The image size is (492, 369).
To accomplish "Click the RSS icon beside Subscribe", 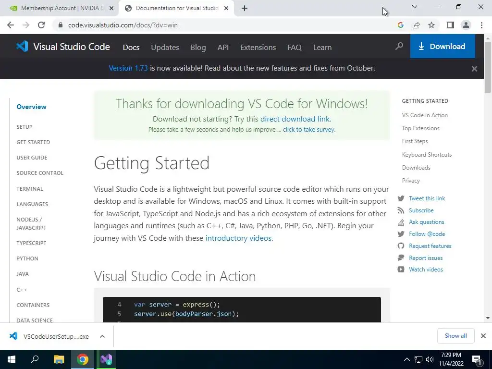I will tap(401, 210).
